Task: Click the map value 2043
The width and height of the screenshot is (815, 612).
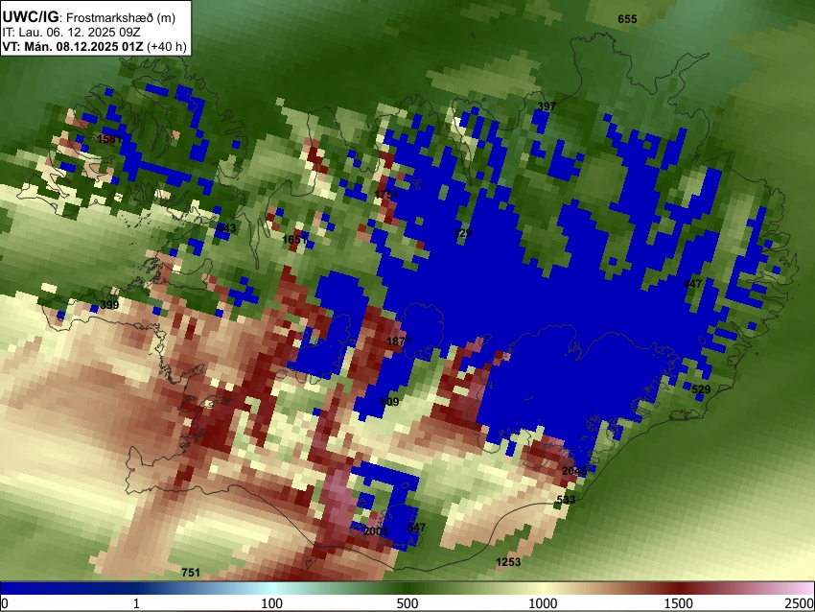Action: click(574, 471)
